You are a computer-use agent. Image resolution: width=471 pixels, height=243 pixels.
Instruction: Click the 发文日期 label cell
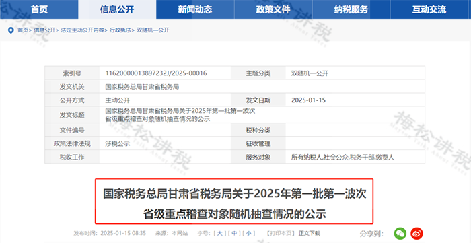[258, 100]
